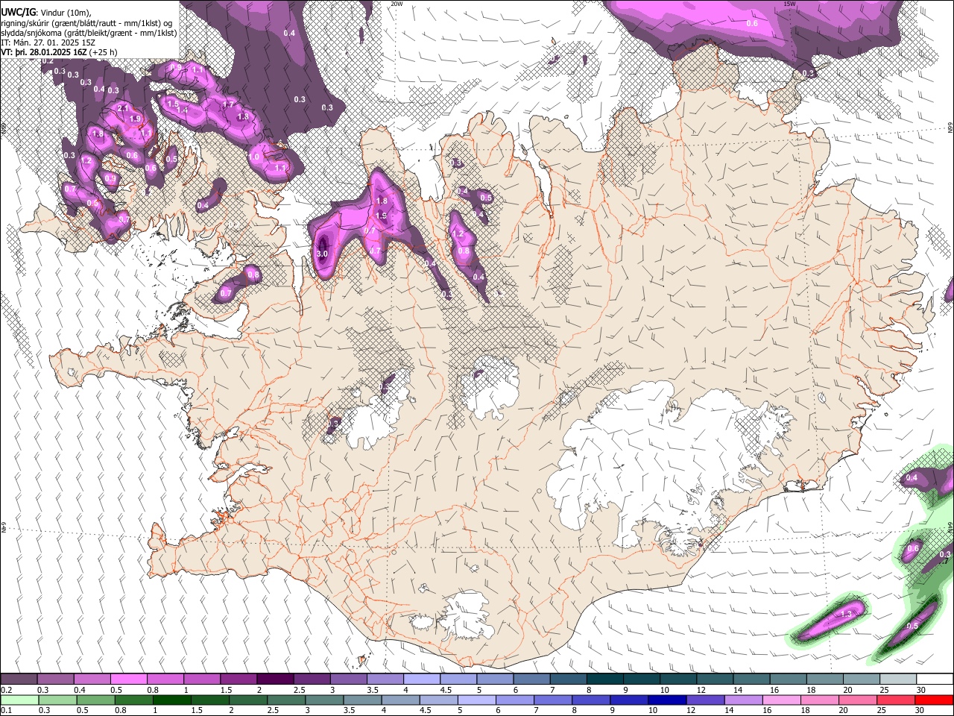Viewport: 954px width, 716px height.
Task: Click the '0.2' label in upper legend row
Action: click(x=6, y=690)
